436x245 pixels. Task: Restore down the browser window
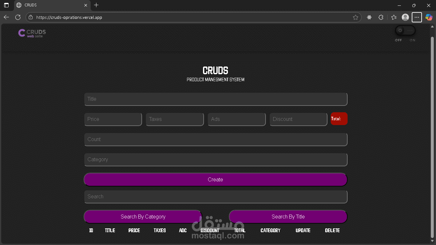414,5
